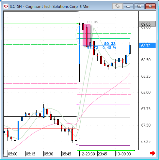Click the chart application icon in the title bar
The image size is (159, 160).
[x=6, y=6]
